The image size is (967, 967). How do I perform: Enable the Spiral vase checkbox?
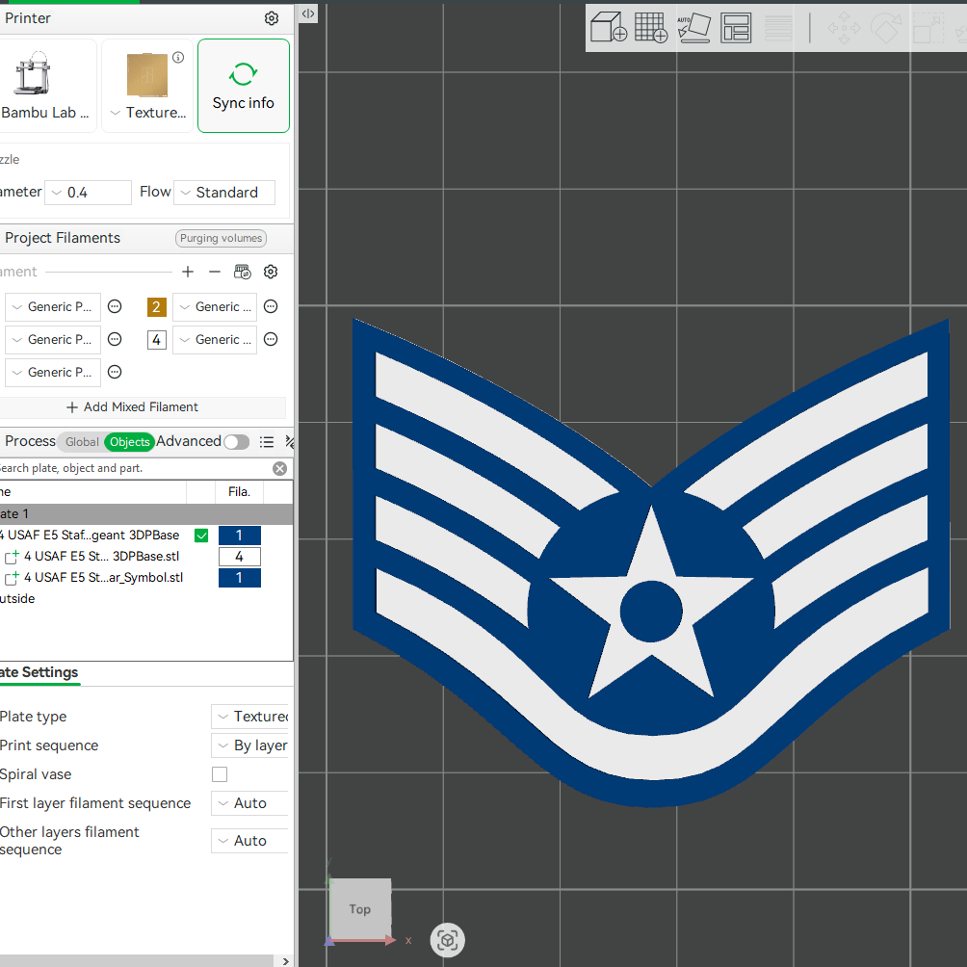tap(220, 774)
